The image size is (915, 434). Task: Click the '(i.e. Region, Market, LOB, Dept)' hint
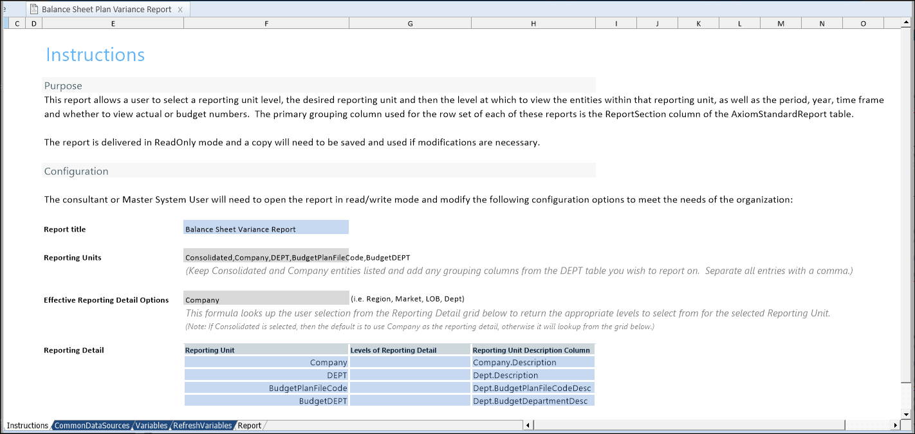(407, 299)
